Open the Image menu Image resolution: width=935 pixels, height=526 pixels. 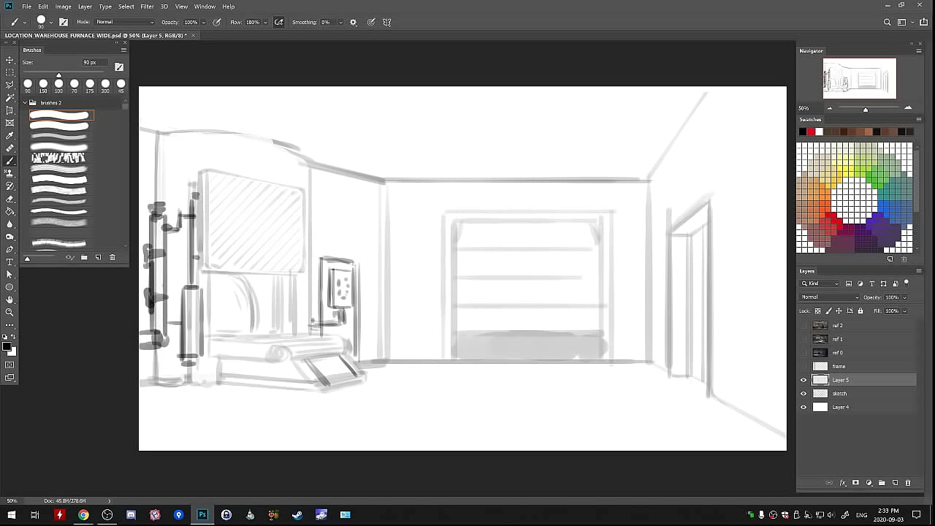[64, 7]
